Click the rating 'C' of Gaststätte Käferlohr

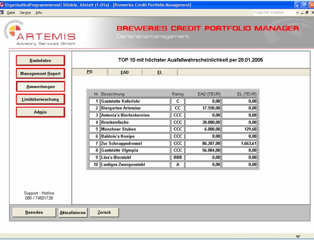tap(177, 101)
